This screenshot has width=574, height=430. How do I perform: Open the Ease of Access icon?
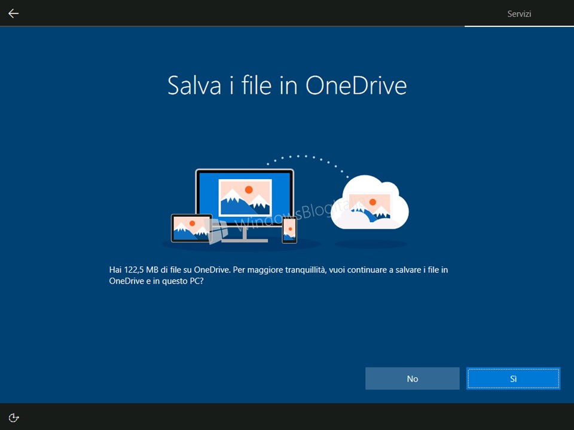pos(14,417)
